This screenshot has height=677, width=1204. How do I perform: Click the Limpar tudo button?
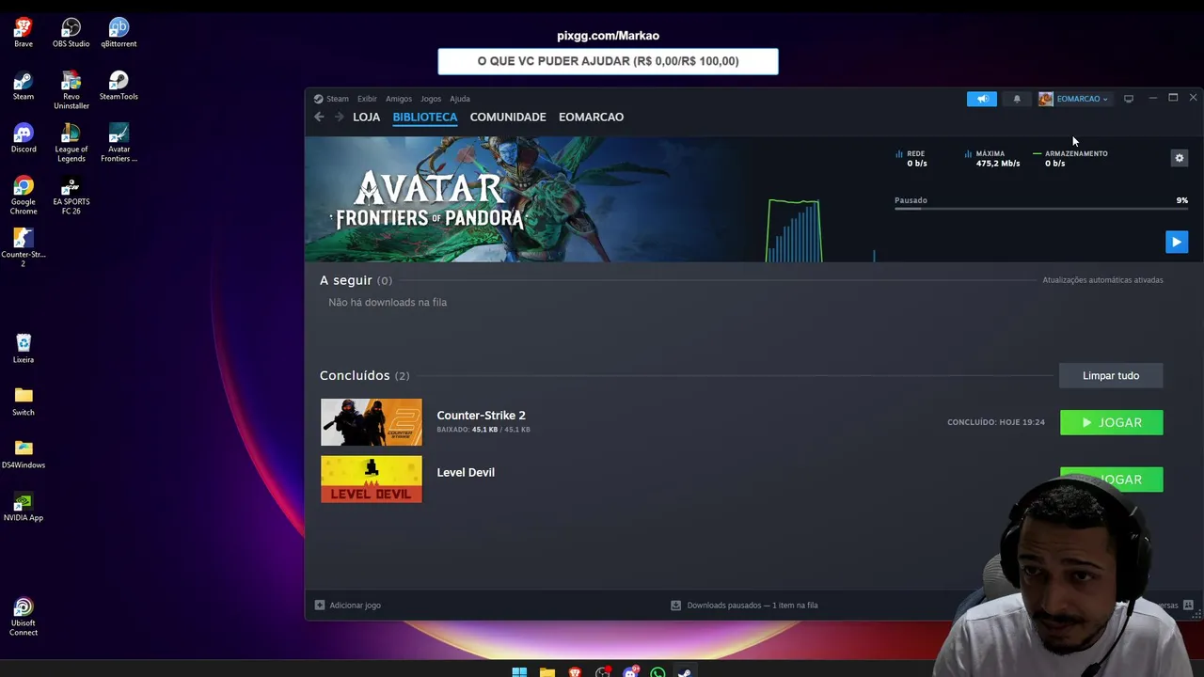click(x=1111, y=375)
